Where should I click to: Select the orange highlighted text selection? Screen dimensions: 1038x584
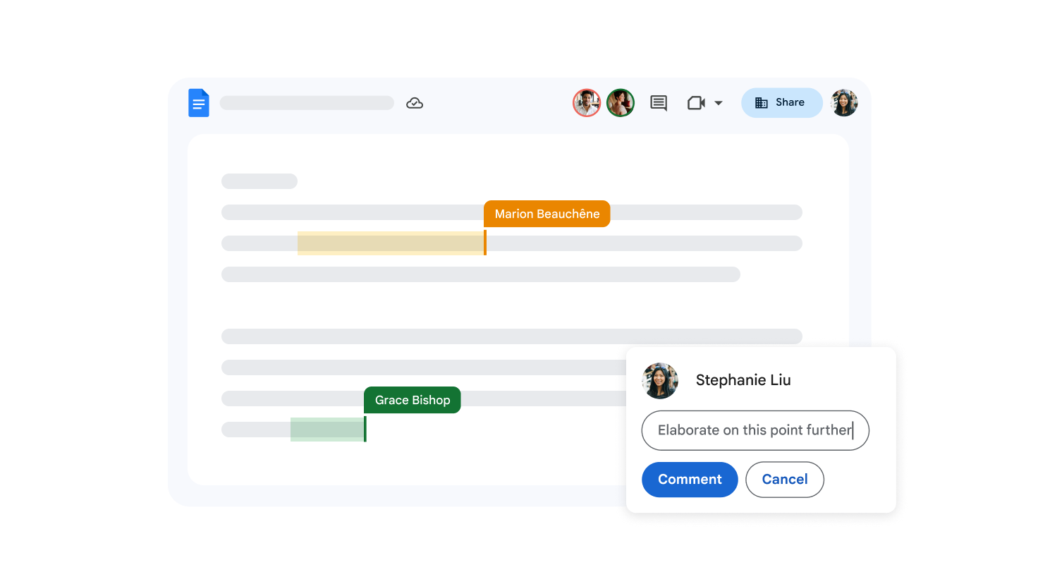(390, 243)
